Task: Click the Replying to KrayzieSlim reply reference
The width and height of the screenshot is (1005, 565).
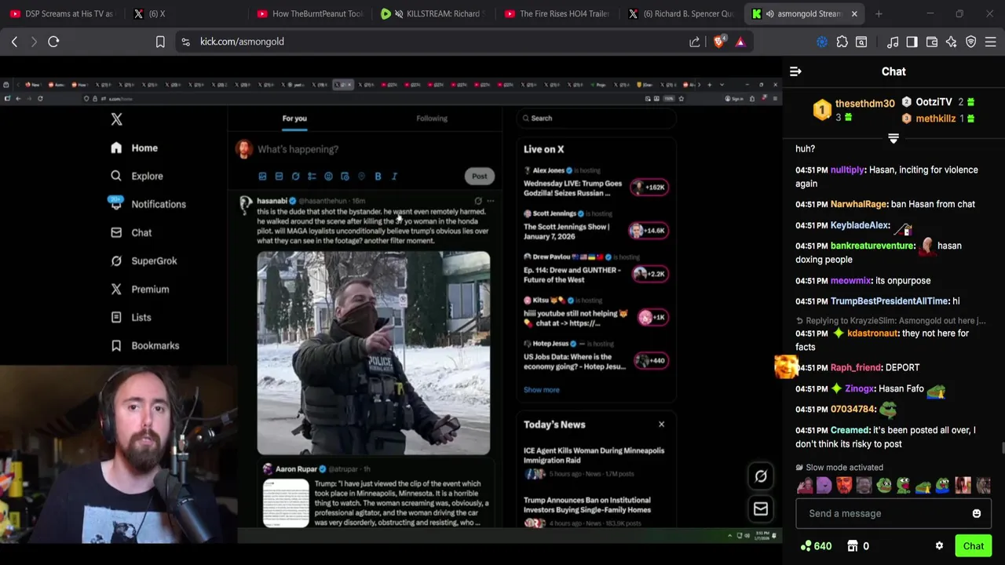Action: (x=890, y=320)
